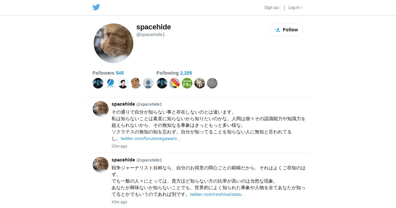Open the Log in link
396x208 pixels.
(295, 8)
